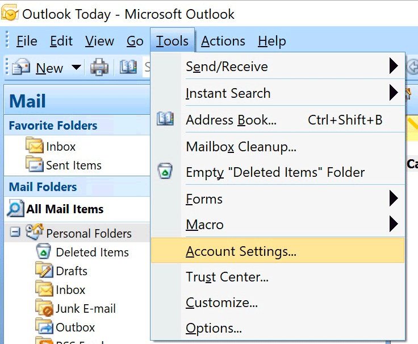Click the Favorite Folders header
Image resolution: width=418 pixels, height=344 pixels.
click(x=77, y=125)
